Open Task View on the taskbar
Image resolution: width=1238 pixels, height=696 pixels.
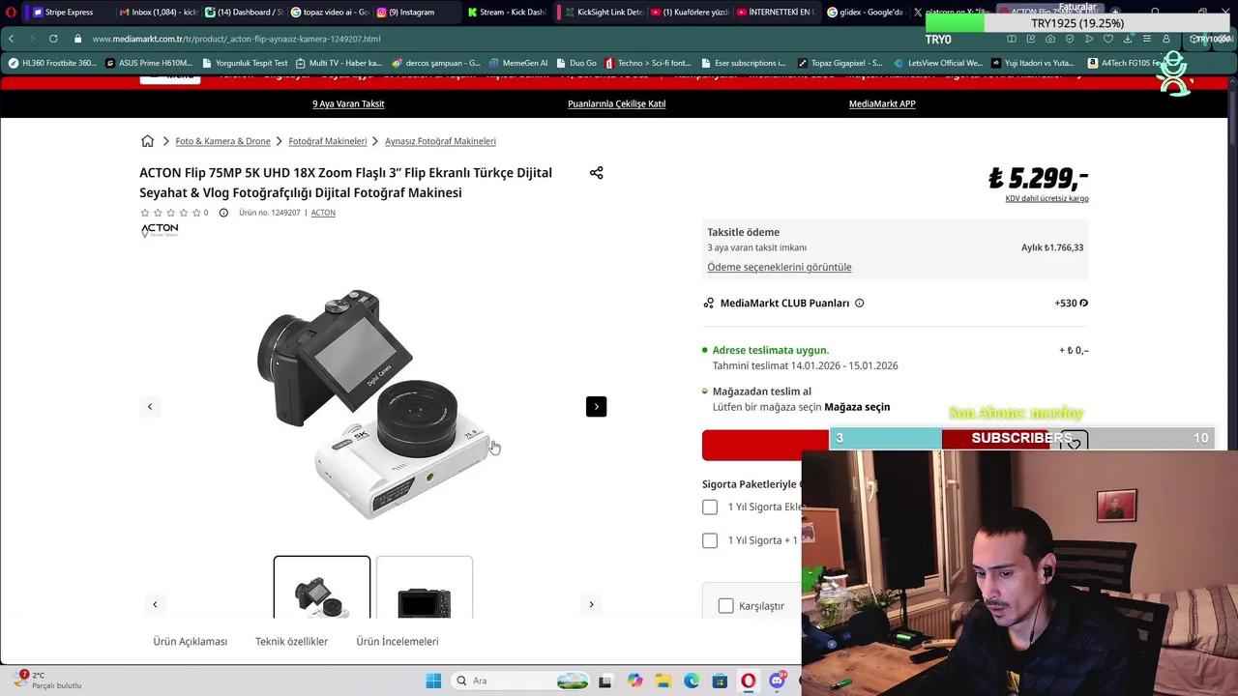click(605, 681)
